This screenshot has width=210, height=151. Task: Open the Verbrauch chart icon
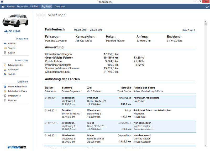pos(5,70)
